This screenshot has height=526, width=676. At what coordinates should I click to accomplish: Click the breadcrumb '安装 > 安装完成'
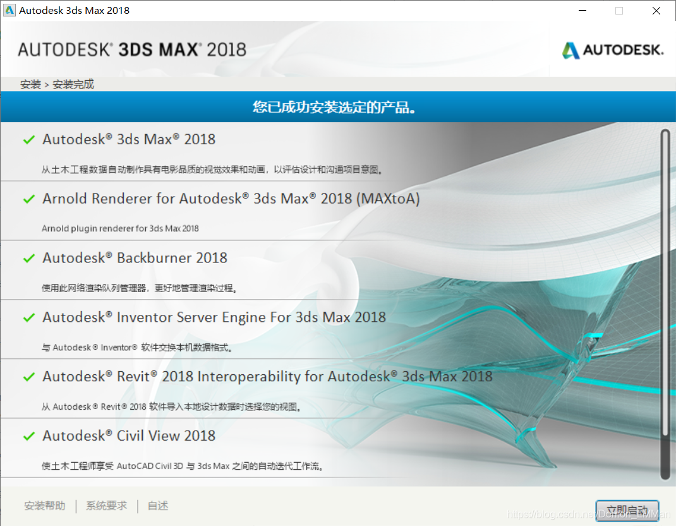(57, 84)
